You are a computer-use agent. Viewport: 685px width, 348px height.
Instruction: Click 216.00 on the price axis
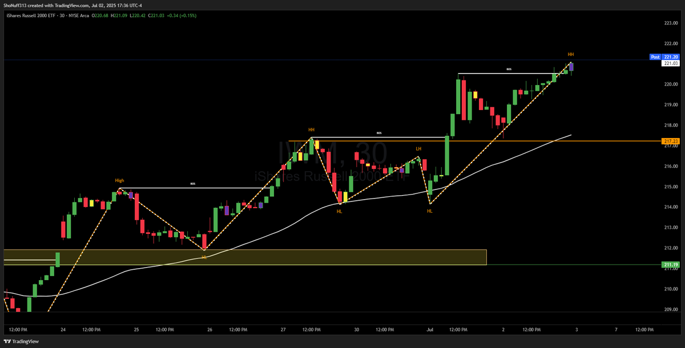(671, 167)
